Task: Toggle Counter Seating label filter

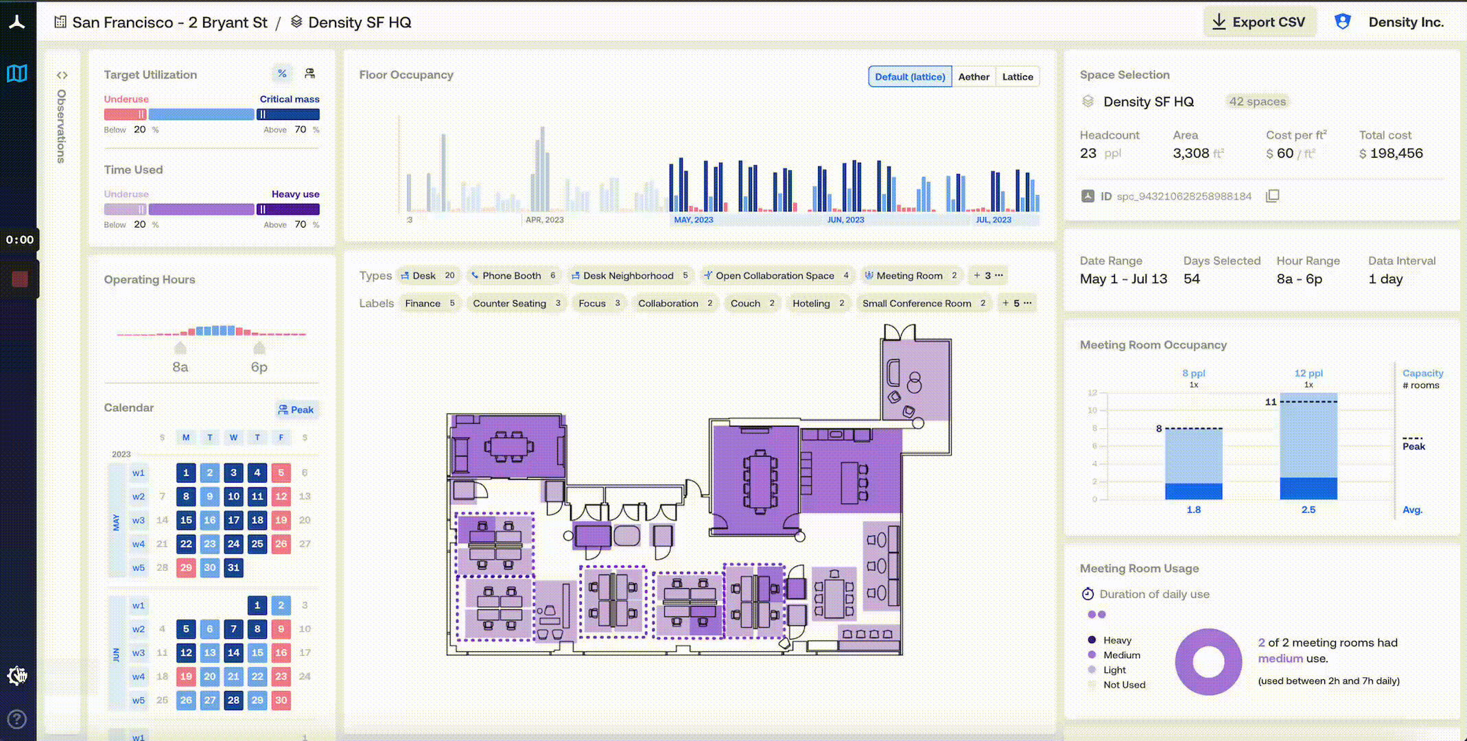Action: (517, 303)
